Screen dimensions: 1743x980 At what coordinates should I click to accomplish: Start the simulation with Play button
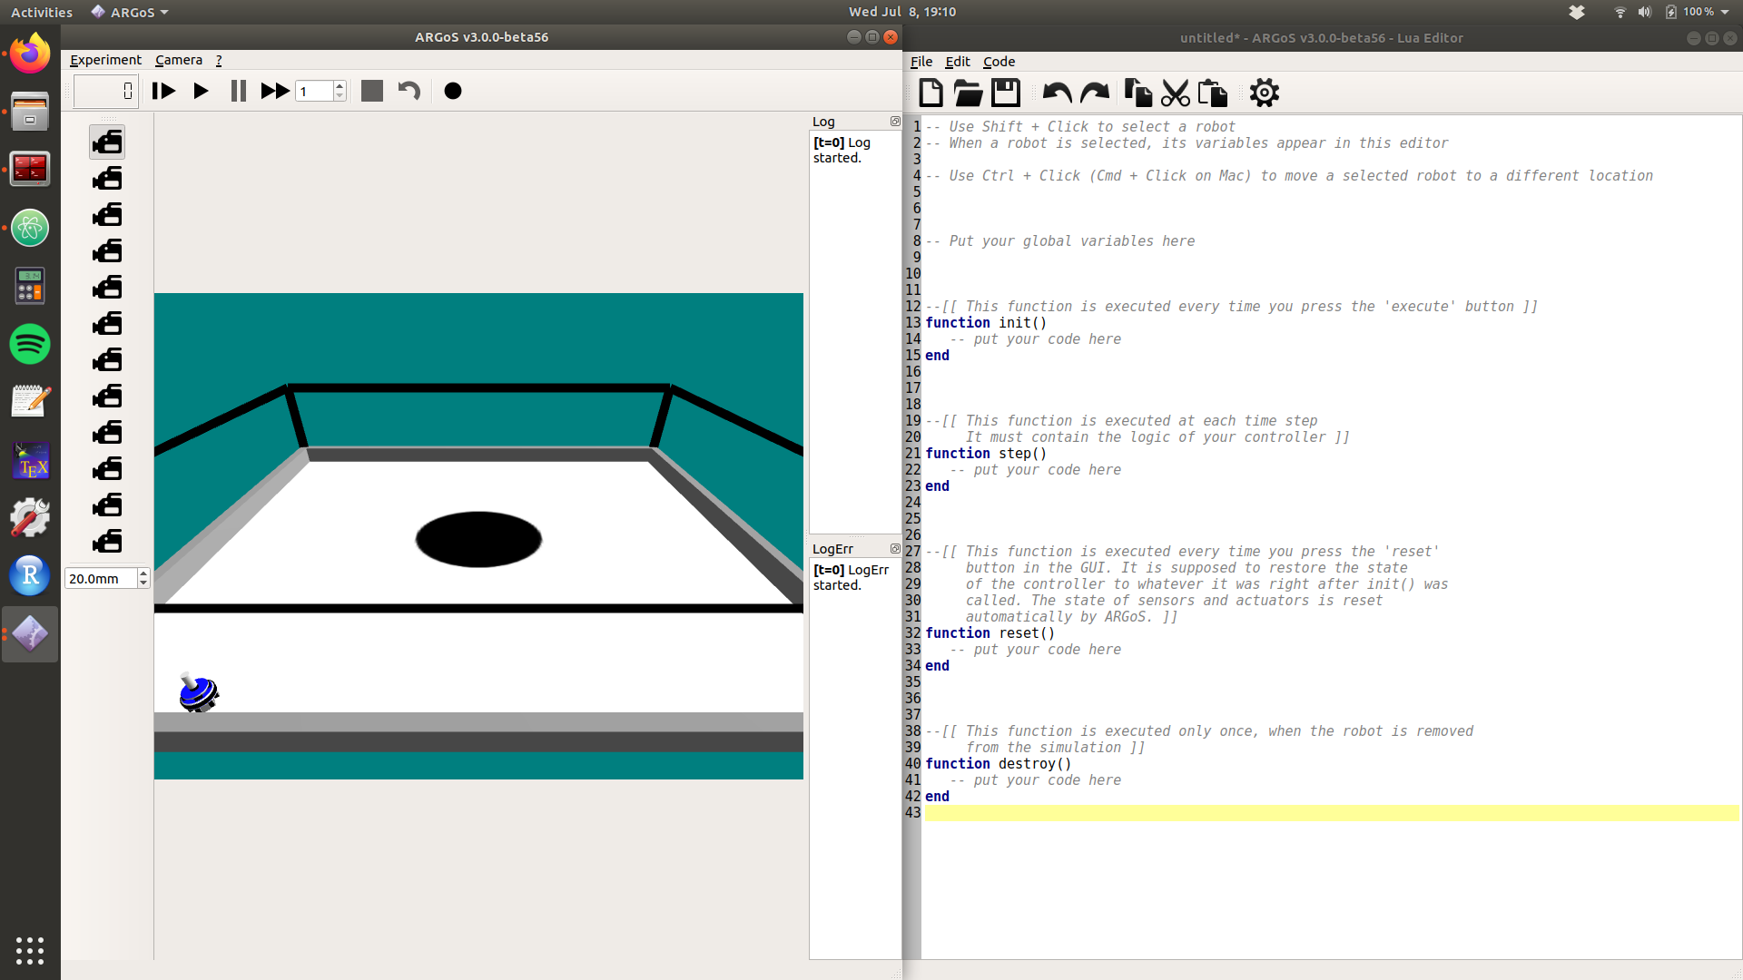click(201, 91)
